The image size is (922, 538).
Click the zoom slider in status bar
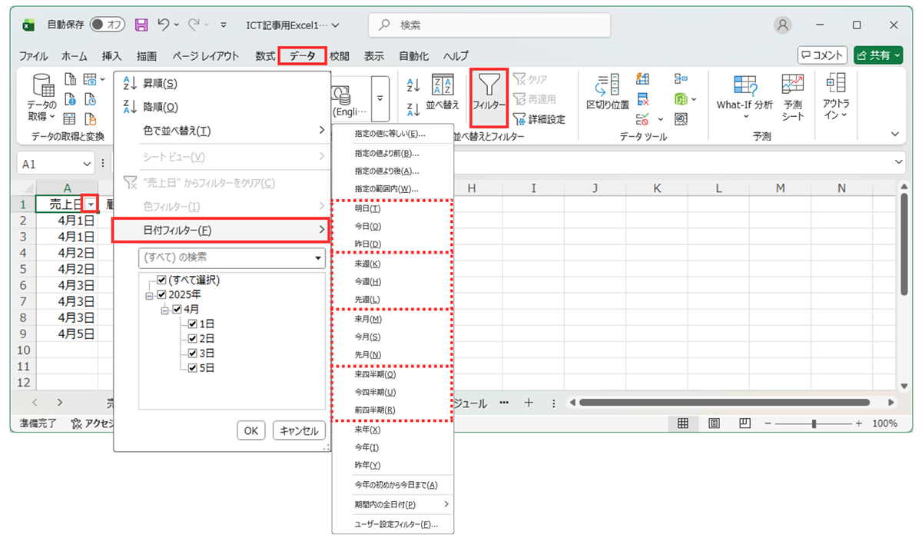[814, 423]
